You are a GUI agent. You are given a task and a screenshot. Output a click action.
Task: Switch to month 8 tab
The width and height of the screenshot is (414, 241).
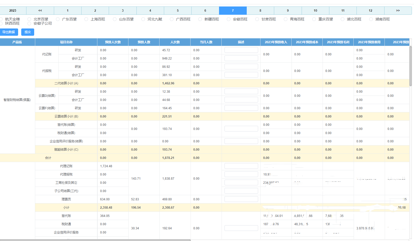pyautogui.click(x=260, y=11)
